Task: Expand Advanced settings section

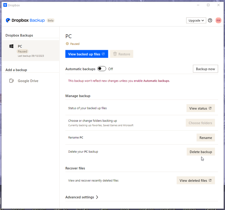Action: coord(82,197)
